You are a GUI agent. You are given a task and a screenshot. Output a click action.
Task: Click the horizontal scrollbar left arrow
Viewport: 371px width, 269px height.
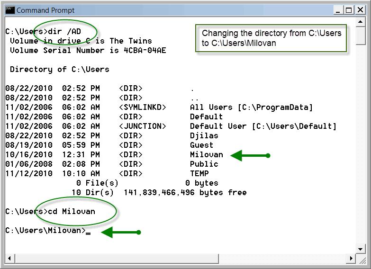9,259
